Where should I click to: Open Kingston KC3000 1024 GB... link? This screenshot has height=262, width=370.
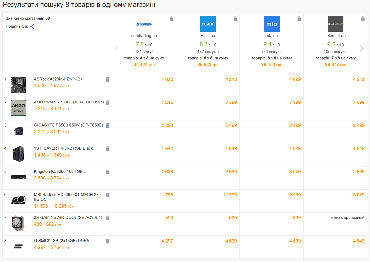pyautogui.click(x=60, y=171)
